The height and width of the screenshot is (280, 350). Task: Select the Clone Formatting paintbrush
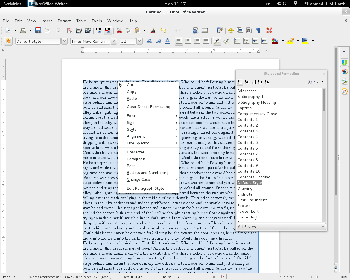[x=153, y=30]
